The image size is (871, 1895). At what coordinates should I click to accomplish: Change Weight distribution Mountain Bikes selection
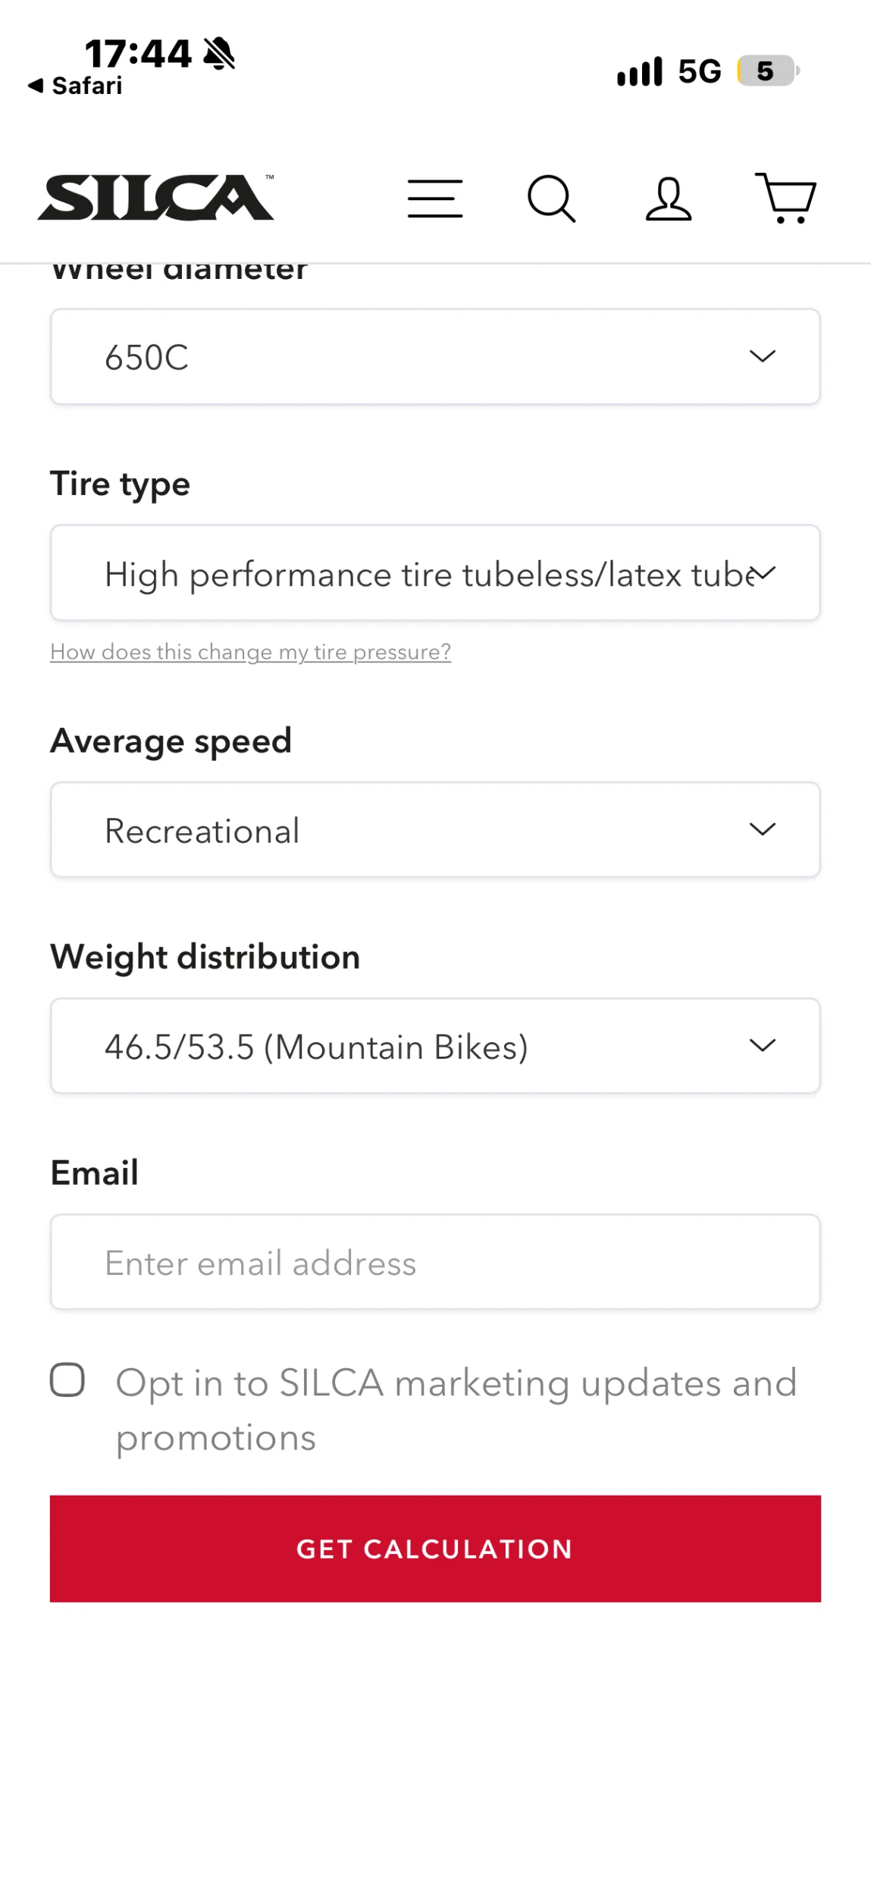point(435,1045)
